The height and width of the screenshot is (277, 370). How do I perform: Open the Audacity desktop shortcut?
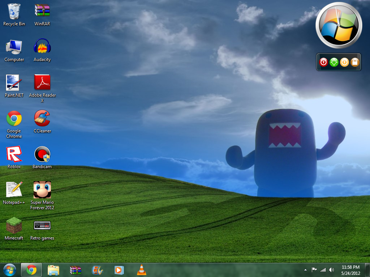pyautogui.click(x=42, y=50)
